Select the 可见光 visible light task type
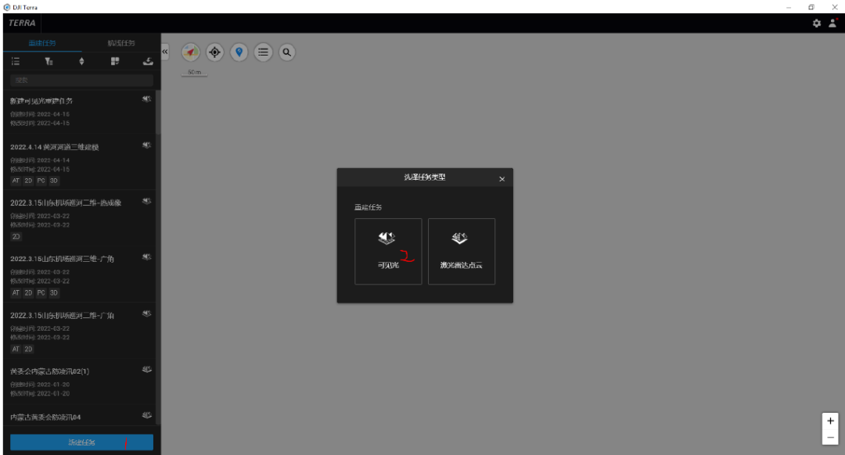This screenshot has width=845, height=455. [388, 251]
